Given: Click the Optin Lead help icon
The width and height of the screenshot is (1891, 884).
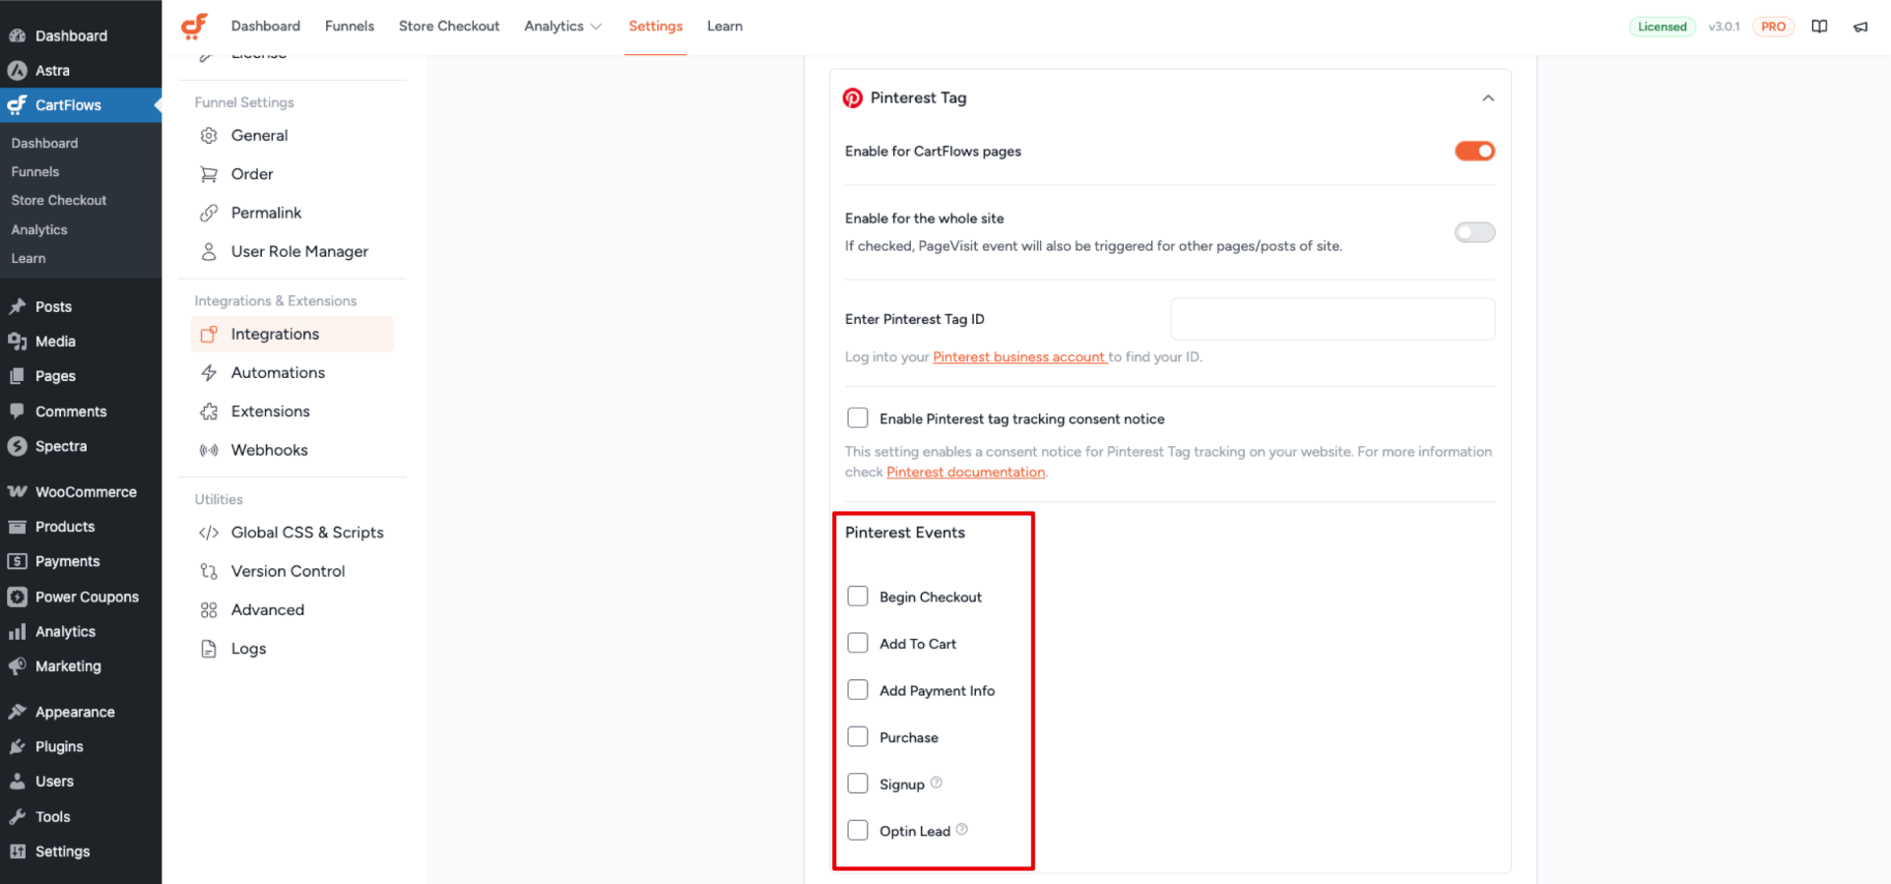Looking at the screenshot, I should coord(962,830).
